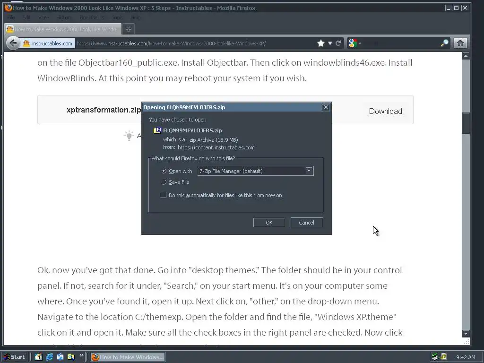Click the zip file icon in dialog
484x363 pixels.
coord(157,130)
